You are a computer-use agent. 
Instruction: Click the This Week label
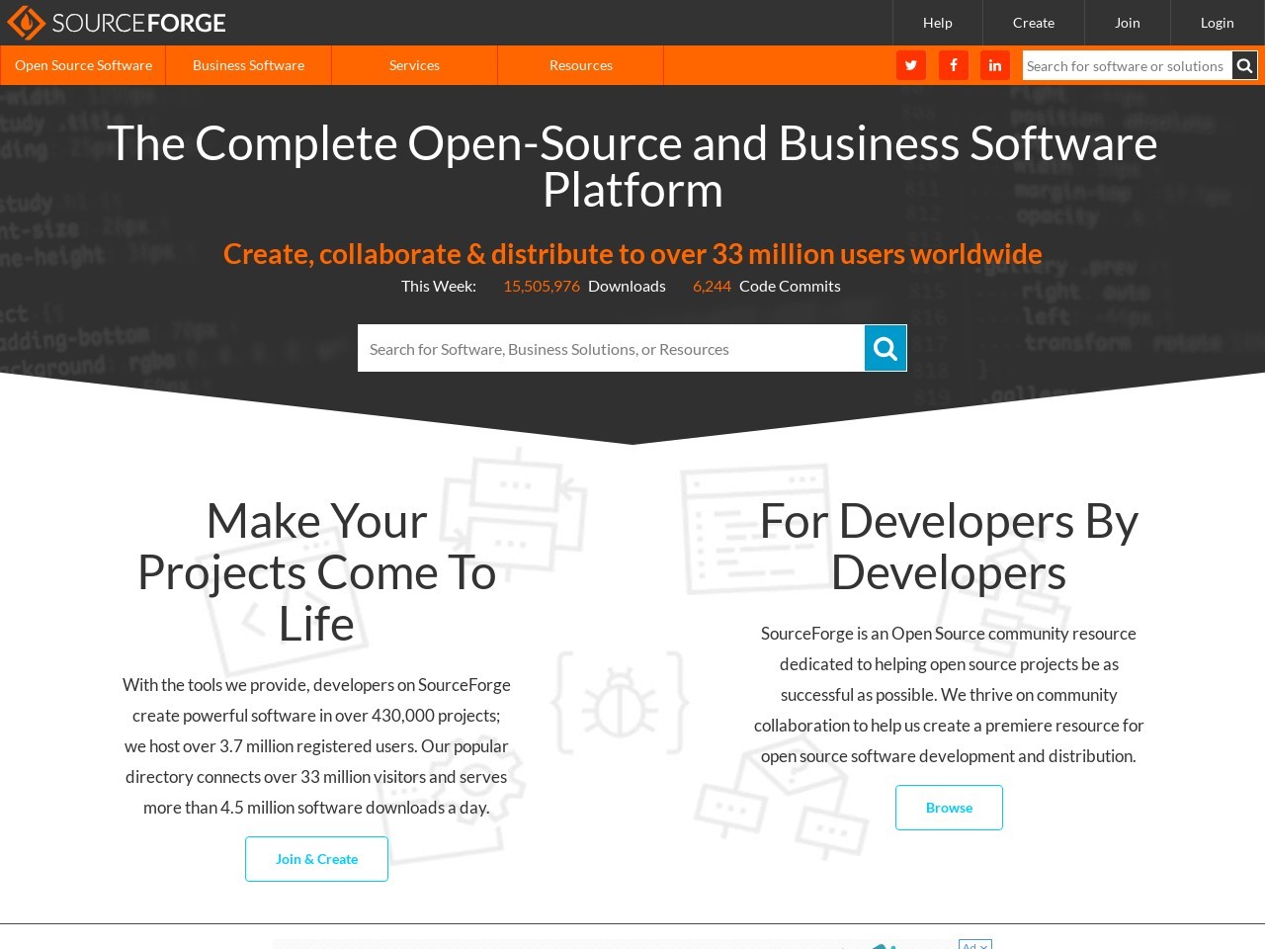439,286
